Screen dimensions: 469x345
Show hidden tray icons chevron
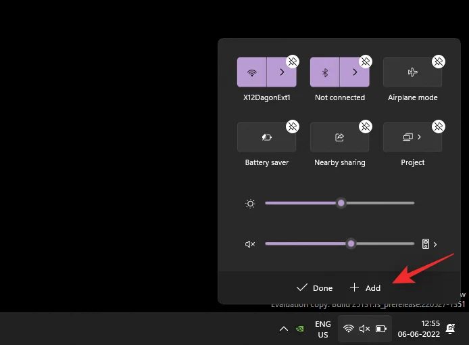[284, 329]
